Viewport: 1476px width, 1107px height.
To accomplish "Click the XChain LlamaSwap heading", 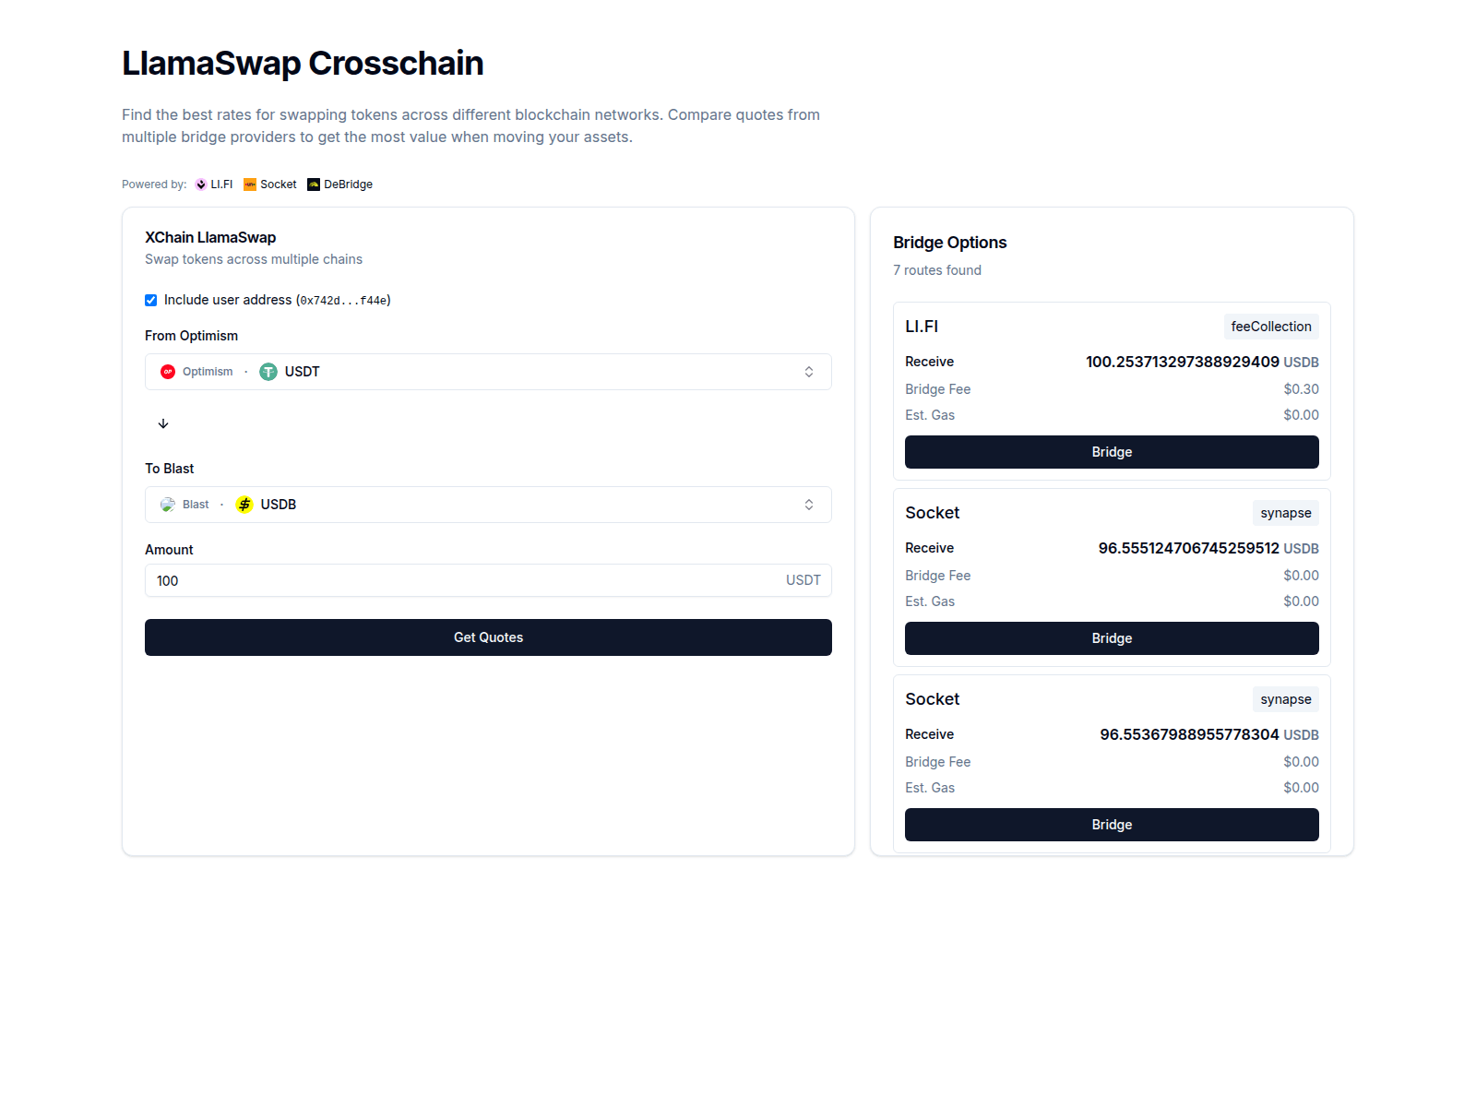I will 210,237.
